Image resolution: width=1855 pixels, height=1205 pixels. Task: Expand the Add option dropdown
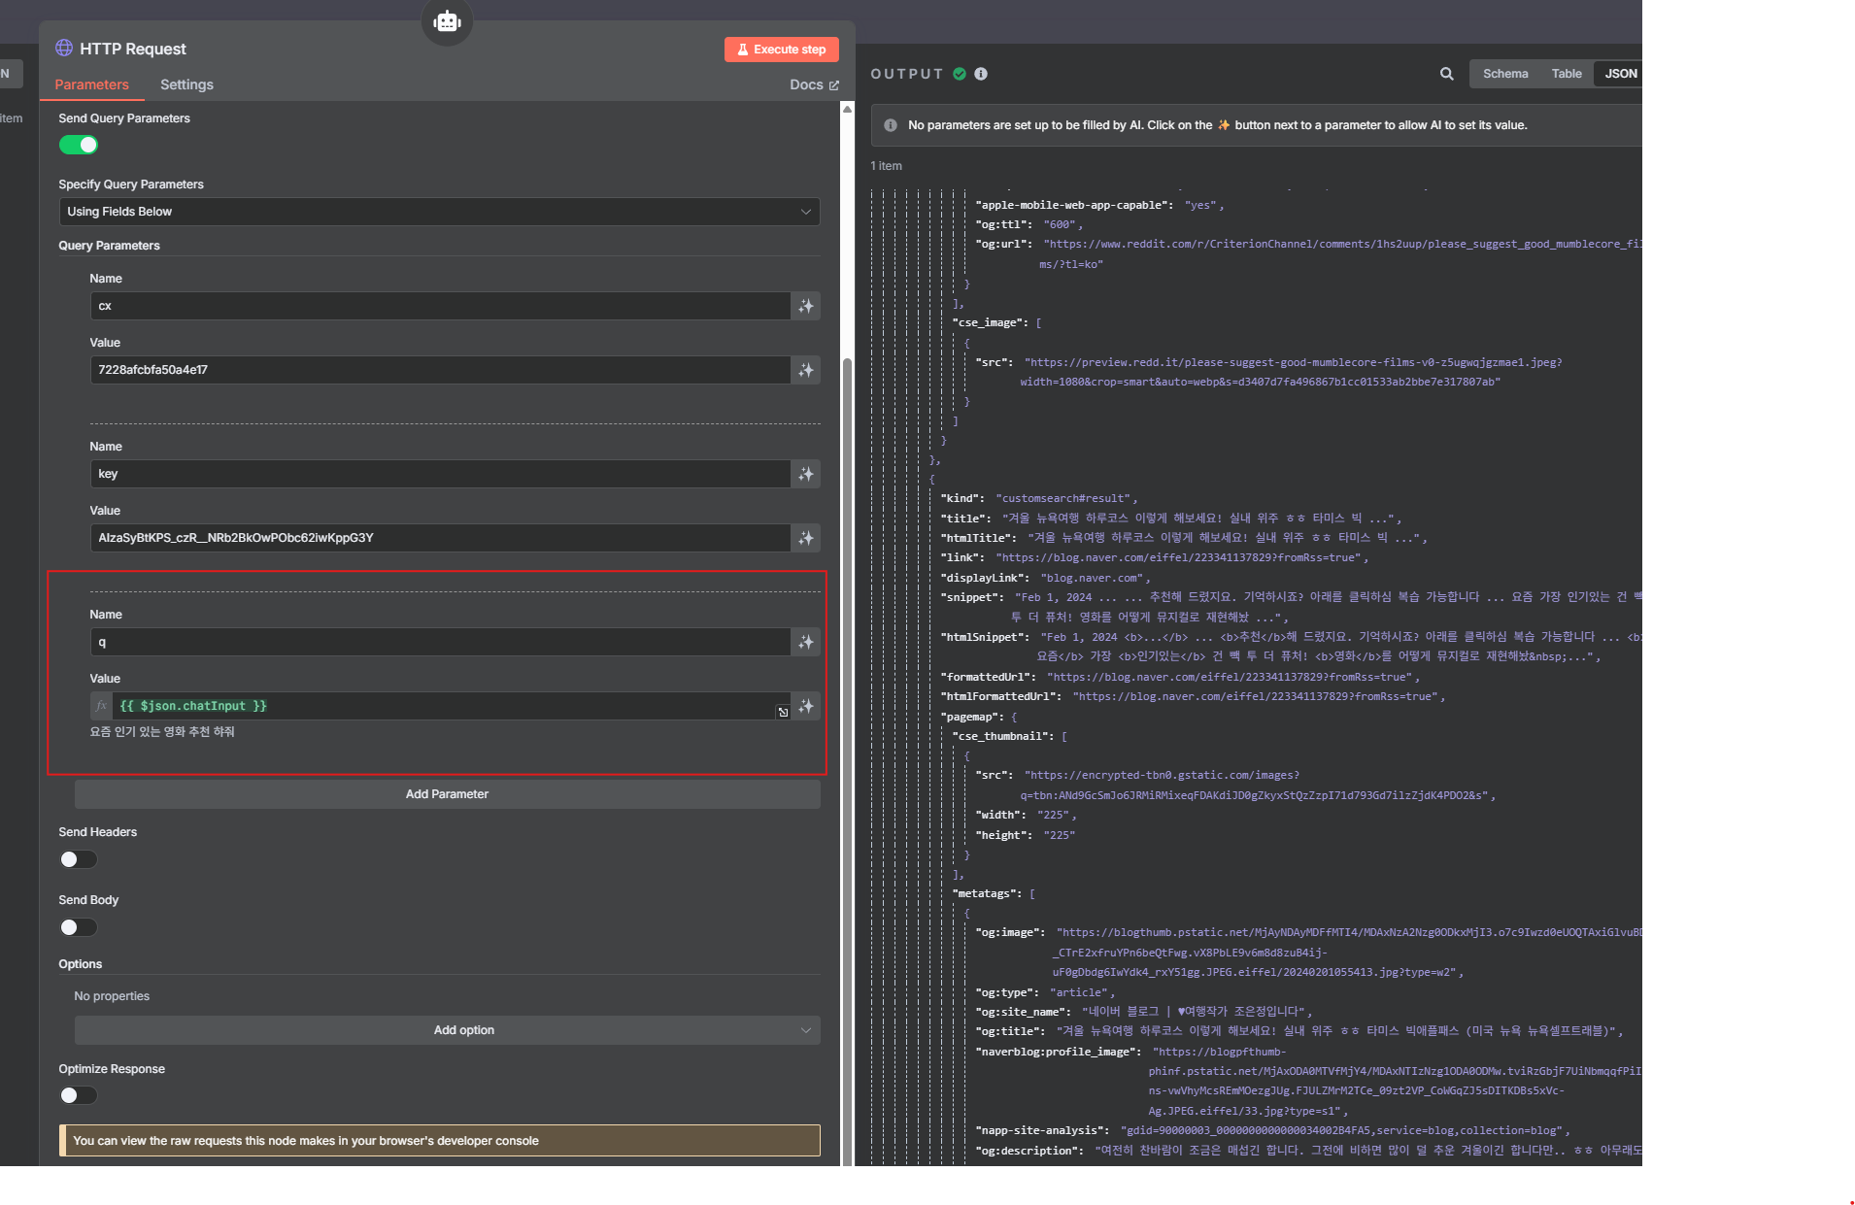tap(447, 1030)
